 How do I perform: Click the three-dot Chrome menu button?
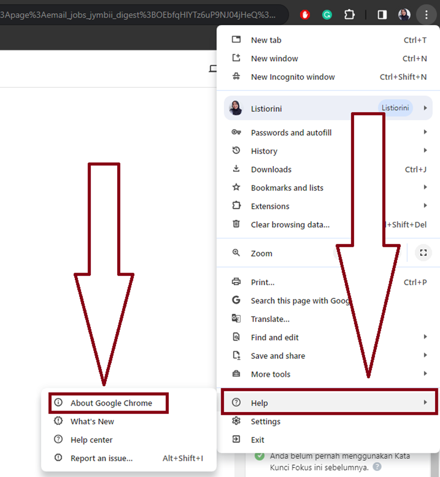(x=426, y=15)
